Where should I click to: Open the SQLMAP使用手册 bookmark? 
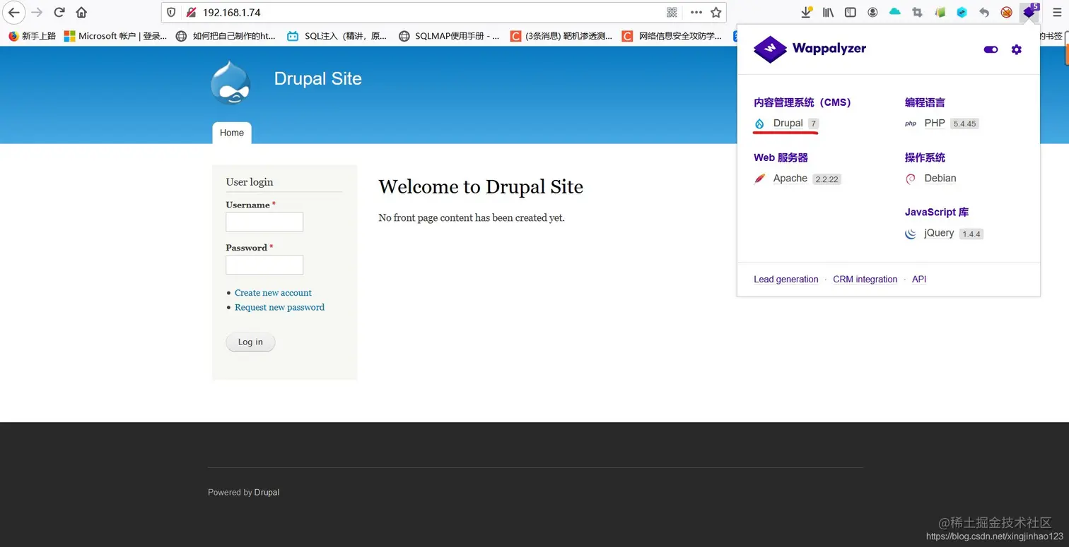pos(449,36)
